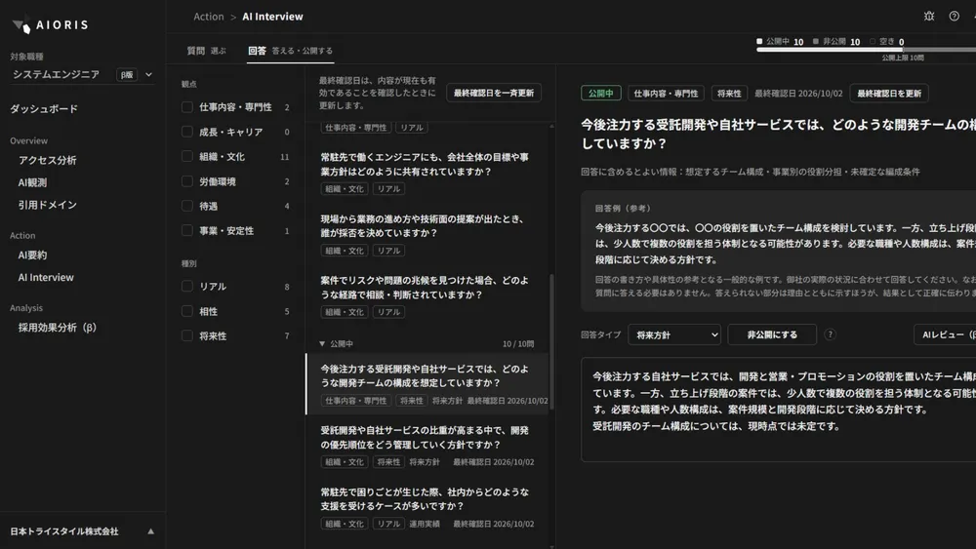Click the 将来性 tag in detail header
This screenshot has height=549, width=976.
(729, 94)
